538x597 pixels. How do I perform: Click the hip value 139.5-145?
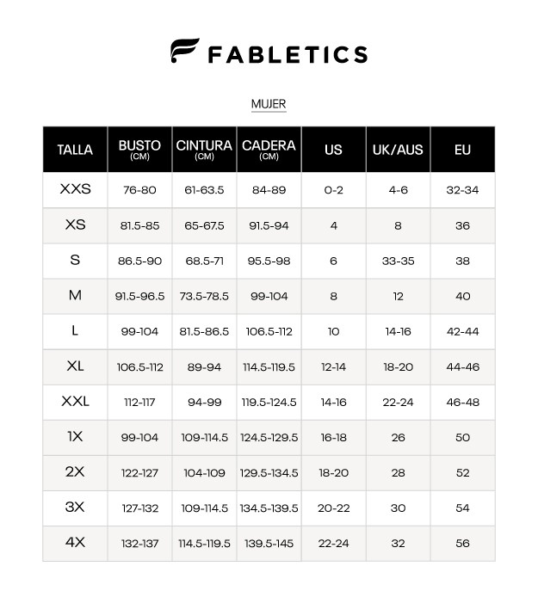click(269, 544)
